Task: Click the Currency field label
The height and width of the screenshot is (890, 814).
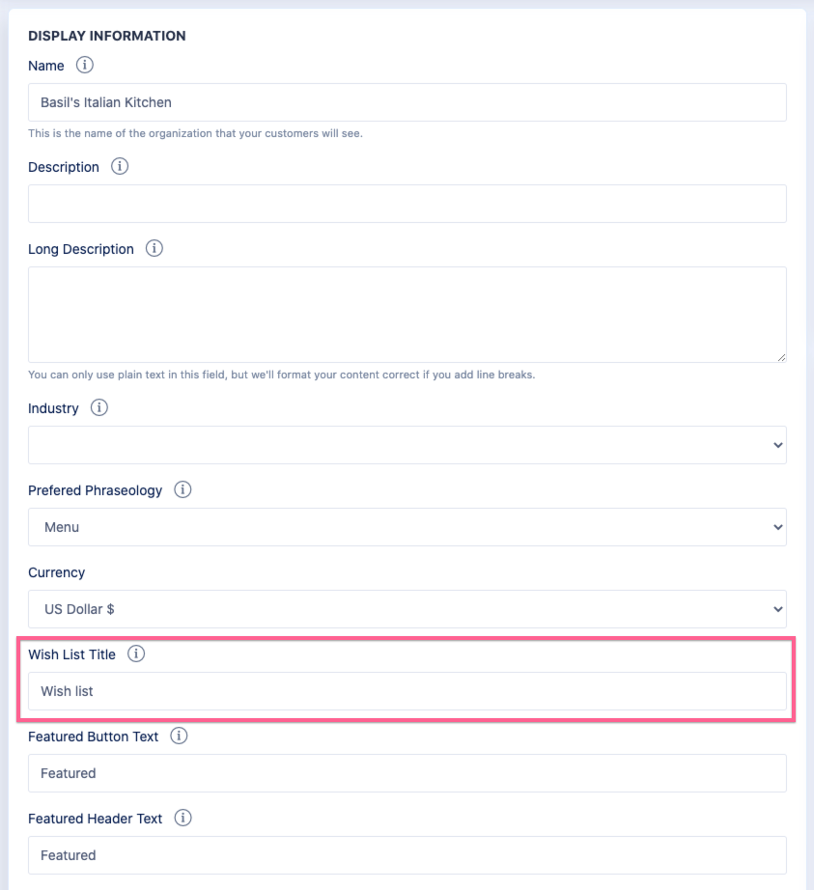Action: (x=57, y=572)
